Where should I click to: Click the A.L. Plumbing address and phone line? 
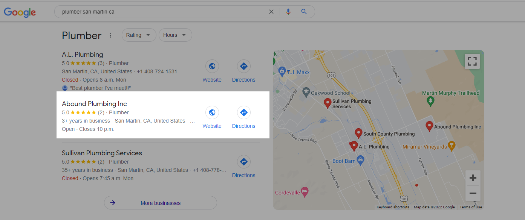click(x=119, y=71)
